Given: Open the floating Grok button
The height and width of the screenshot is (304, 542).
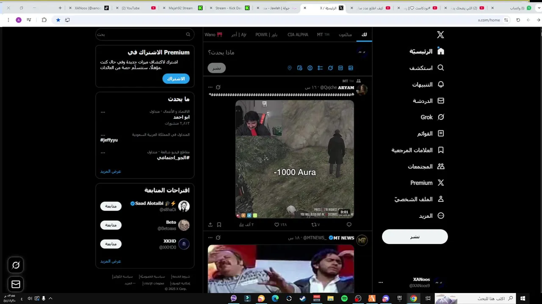Looking at the screenshot, I should pyautogui.click(x=16, y=265).
